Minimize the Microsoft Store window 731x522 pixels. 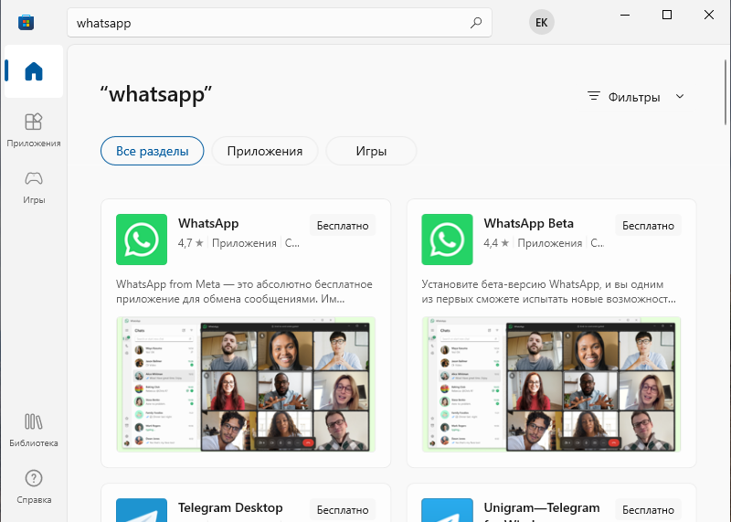[625, 15]
